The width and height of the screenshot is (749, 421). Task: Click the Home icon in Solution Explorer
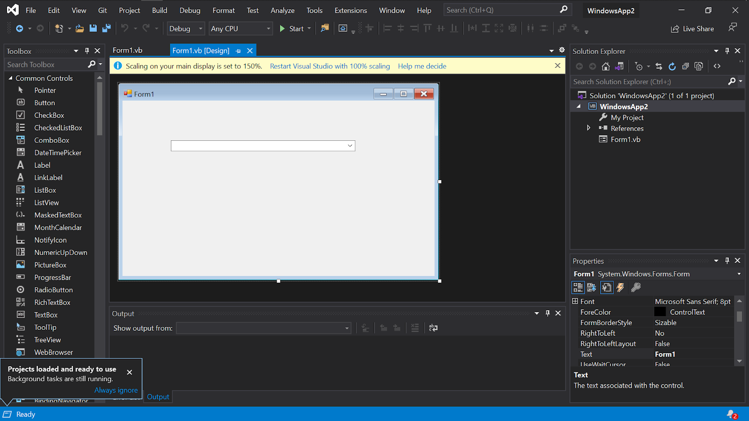[x=606, y=66]
